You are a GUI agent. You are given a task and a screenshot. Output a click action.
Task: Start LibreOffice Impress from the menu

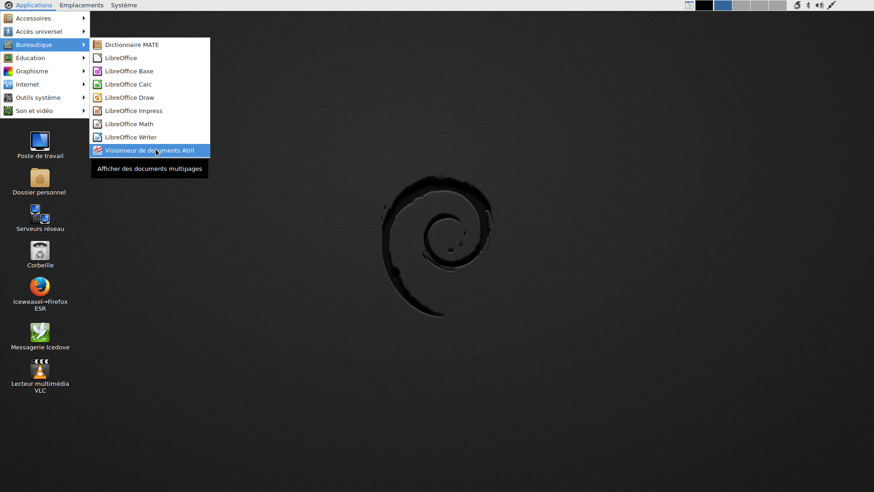pyautogui.click(x=133, y=111)
